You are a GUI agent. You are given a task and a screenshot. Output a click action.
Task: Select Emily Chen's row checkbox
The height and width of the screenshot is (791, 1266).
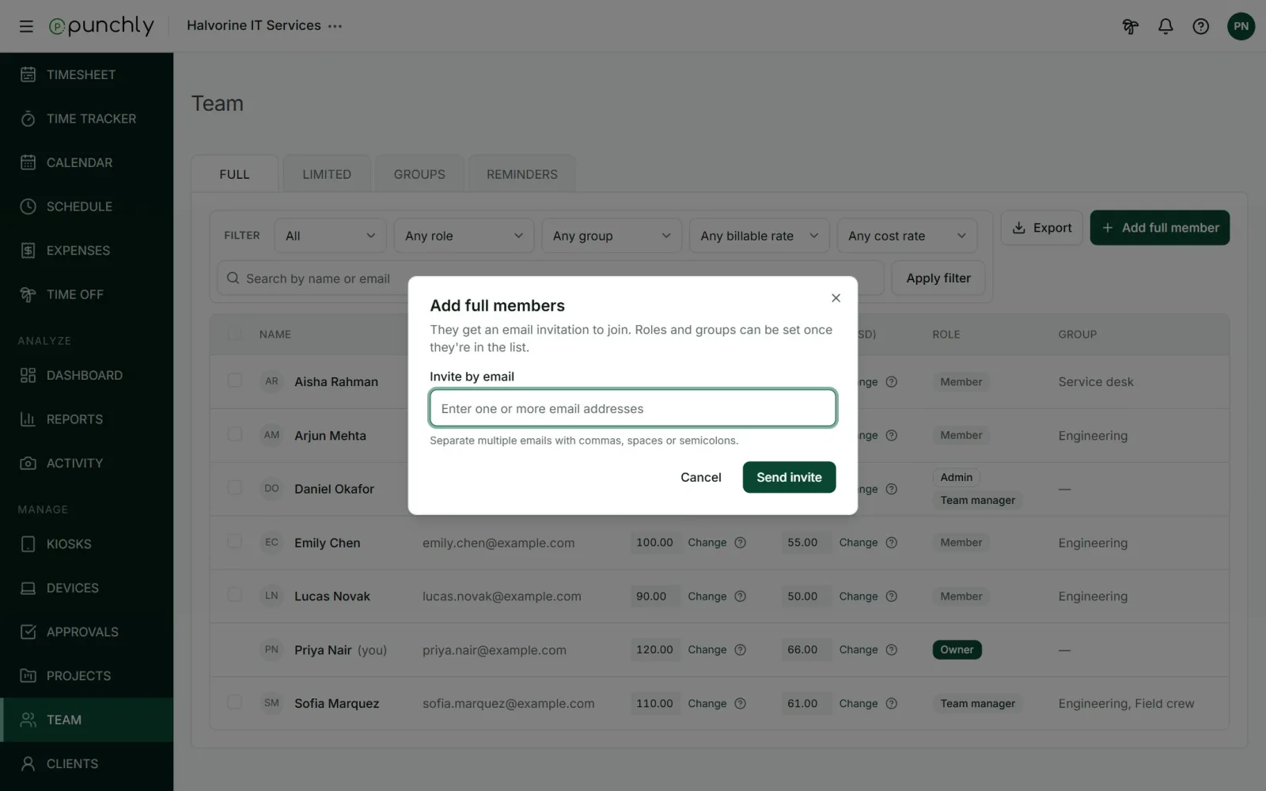pyautogui.click(x=235, y=541)
